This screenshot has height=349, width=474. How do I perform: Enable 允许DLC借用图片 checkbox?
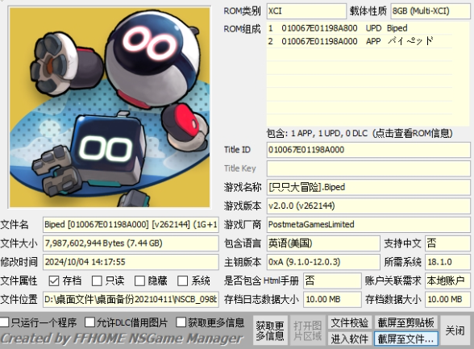(89, 322)
